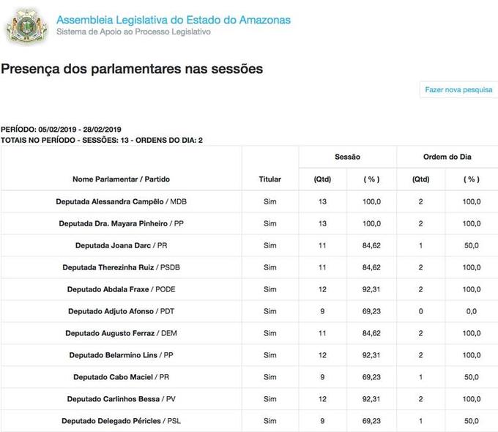Select Deputado Augusto Ferraz row name
The width and height of the screenshot is (498, 432).
point(109,333)
